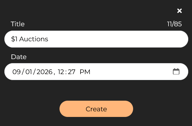Focus the Title input field

(x=96, y=39)
